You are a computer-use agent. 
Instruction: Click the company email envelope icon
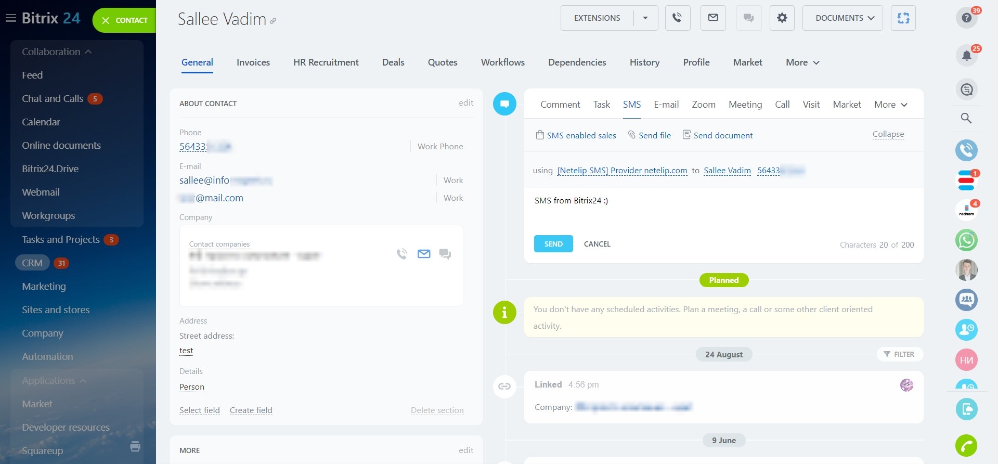pos(424,254)
